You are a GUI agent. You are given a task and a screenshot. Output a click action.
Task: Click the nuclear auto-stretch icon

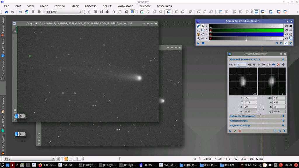tap(198, 34)
